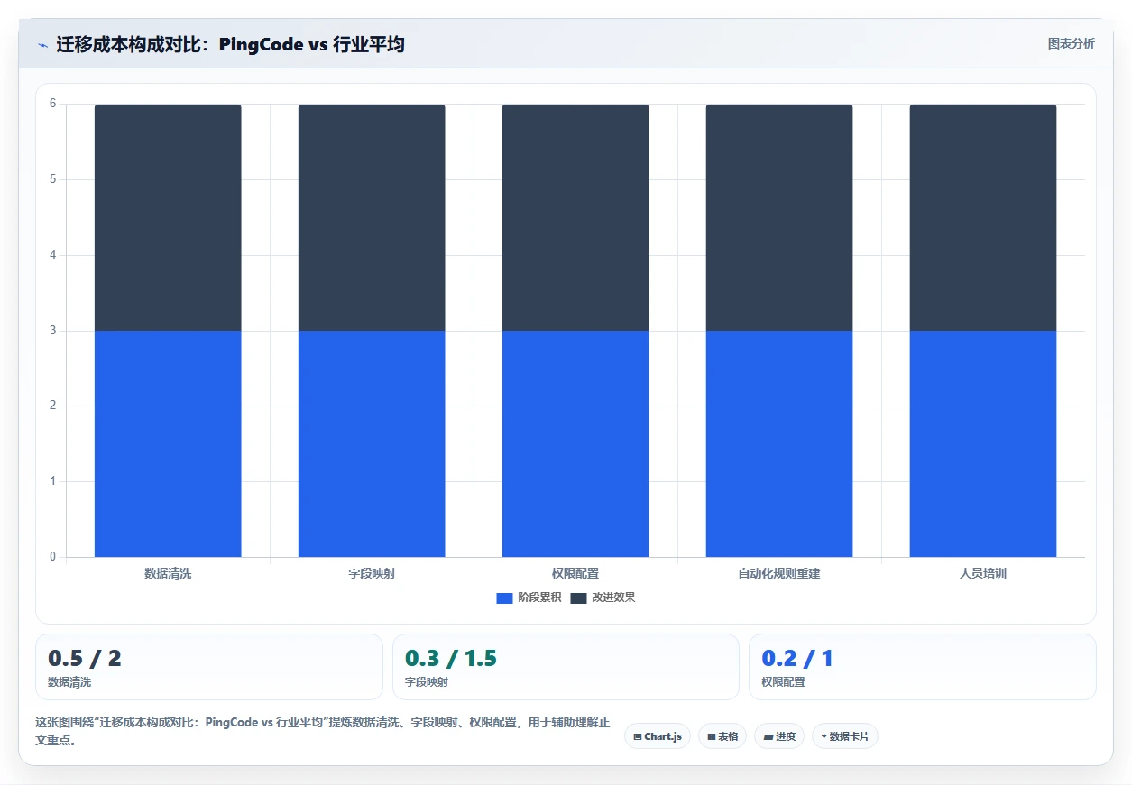Click the 数据清洗 blue bar segment

tap(168, 443)
